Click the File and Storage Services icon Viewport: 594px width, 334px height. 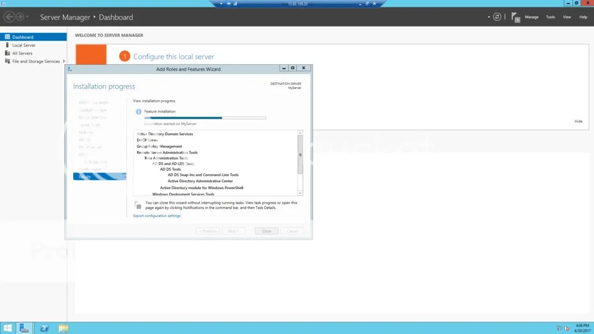pos(7,61)
